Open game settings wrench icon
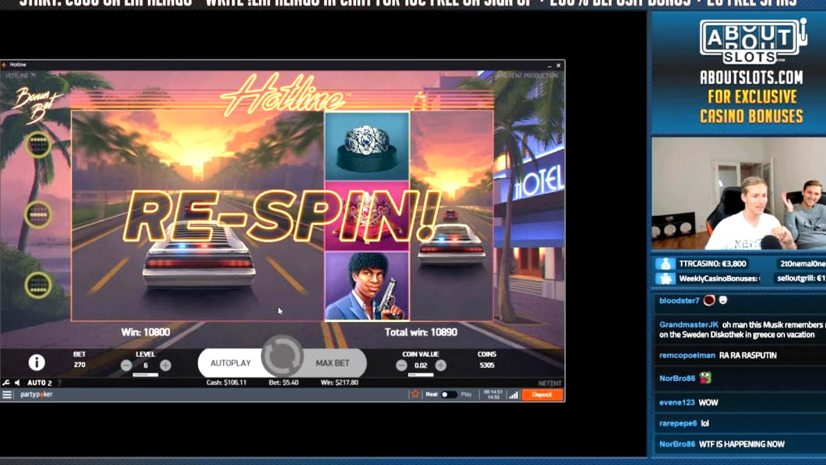This screenshot has height=465, width=826. click(6, 383)
